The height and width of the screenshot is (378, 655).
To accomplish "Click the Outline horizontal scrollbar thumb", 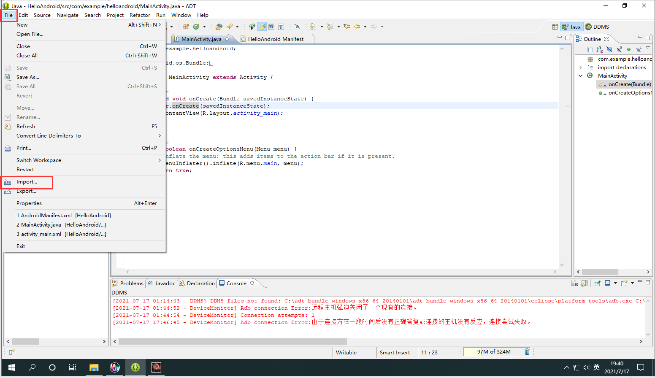I will click(x=601, y=272).
